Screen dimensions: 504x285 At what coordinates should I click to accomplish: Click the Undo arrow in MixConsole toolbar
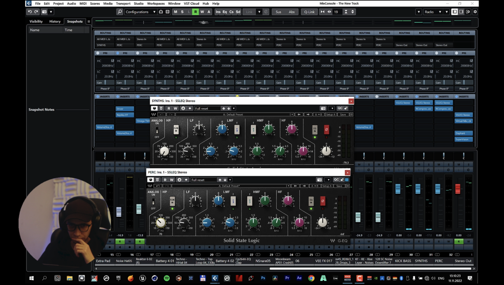point(29,12)
